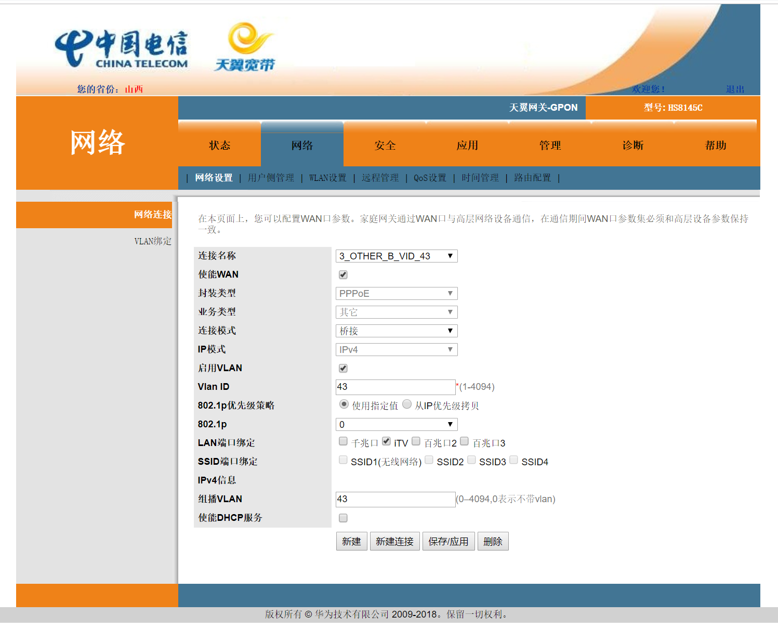778x629 pixels.
Task: Select the 从IP优先级拷贝 radio option
Action: coord(407,404)
